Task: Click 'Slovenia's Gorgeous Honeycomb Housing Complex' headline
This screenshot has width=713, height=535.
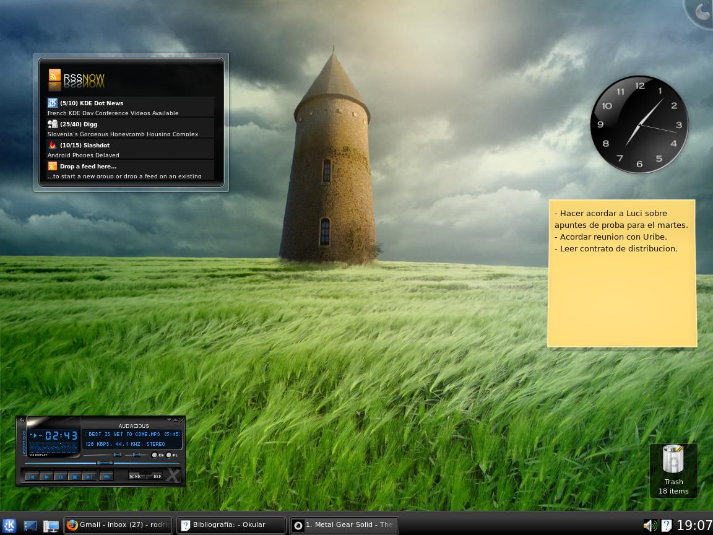Action: (x=123, y=134)
